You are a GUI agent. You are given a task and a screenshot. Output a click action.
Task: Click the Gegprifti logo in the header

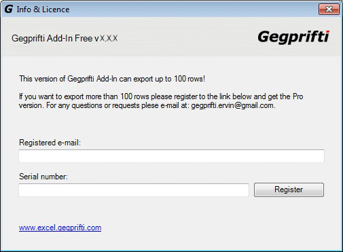pyautogui.click(x=293, y=37)
